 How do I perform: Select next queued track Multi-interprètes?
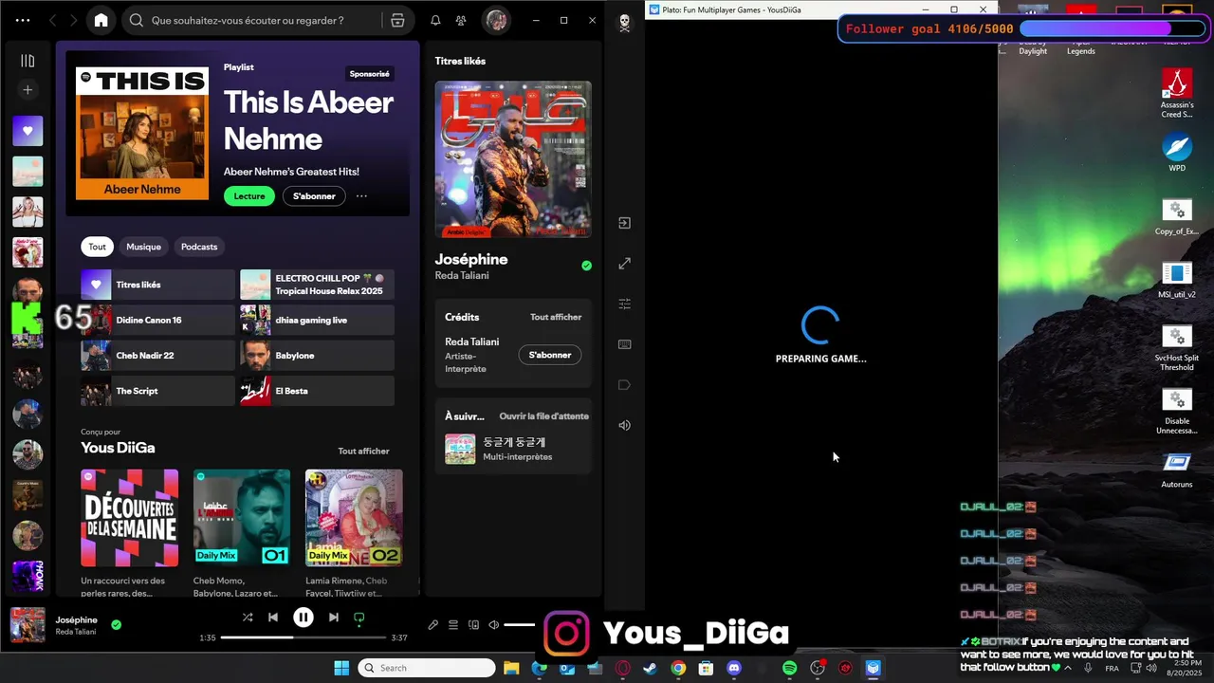coord(513,449)
